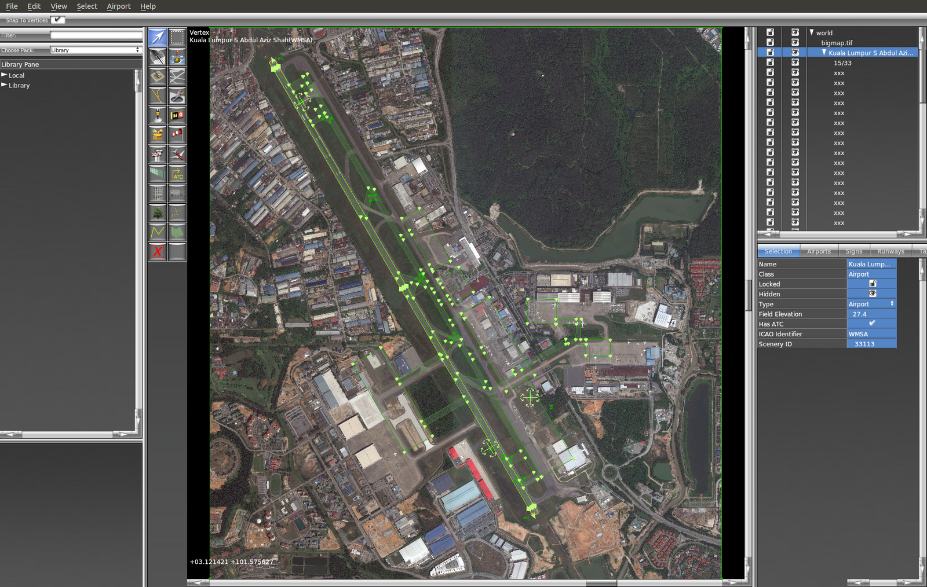Screen dimensions: 927x587
Task: Activate the Marquee selection tool
Action: click(x=177, y=37)
